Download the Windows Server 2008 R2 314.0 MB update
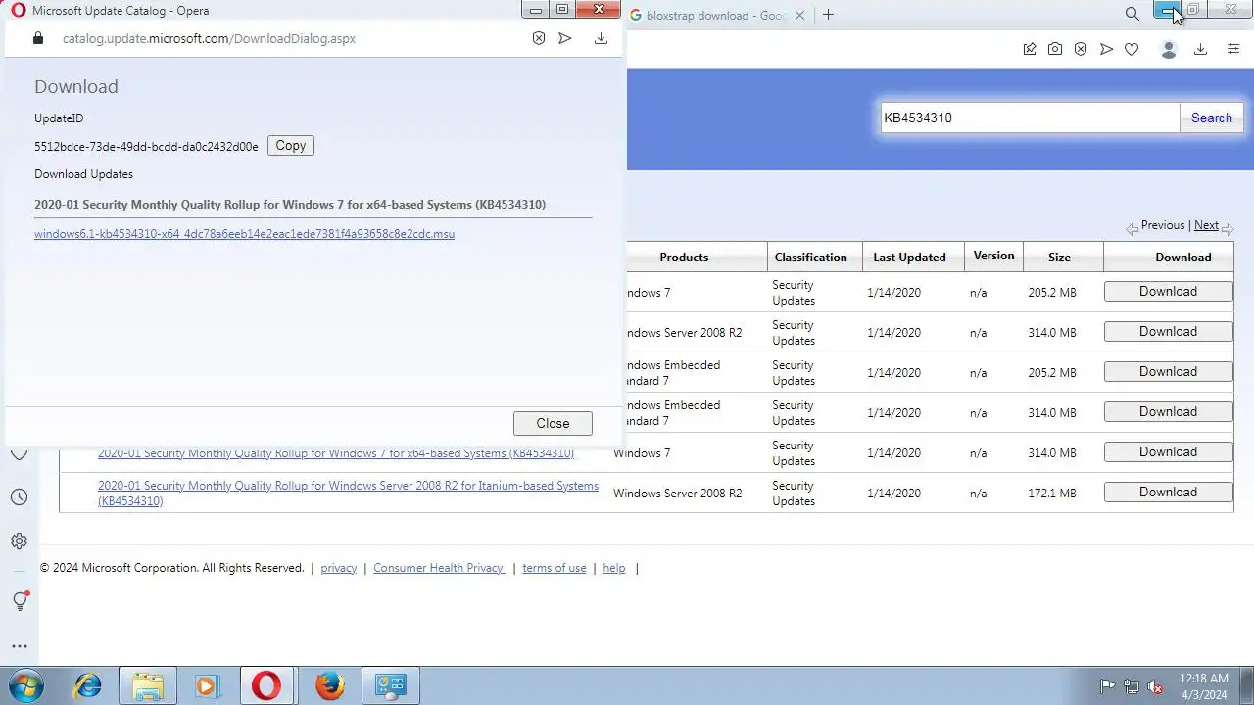The image size is (1254, 705). tap(1168, 332)
